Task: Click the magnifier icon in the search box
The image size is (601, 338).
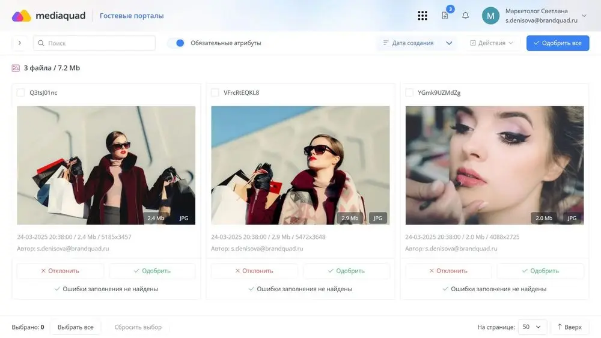Action: 41,43
